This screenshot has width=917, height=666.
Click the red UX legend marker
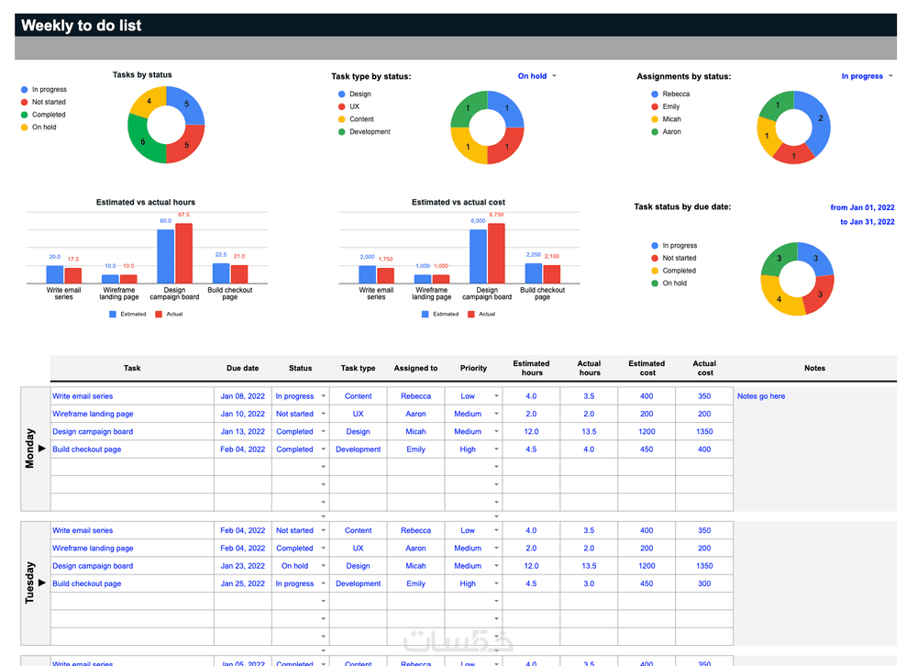point(341,106)
